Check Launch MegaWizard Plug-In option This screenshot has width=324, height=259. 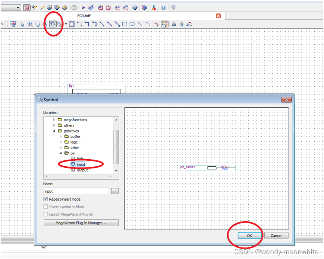pyautogui.click(x=45, y=214)
